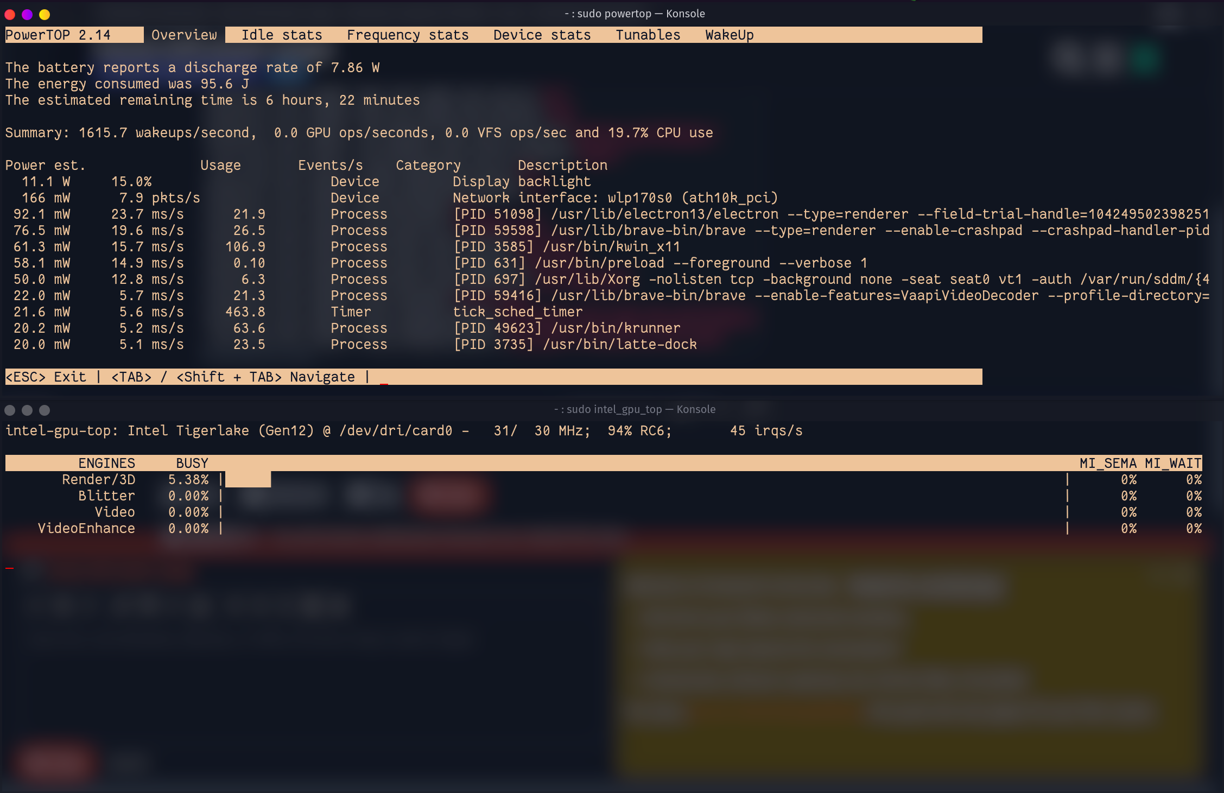The height and width of the screenshot is (793, 1224).
Task: Click the ESC Exit hint in status bar
Action: (46, 377)
